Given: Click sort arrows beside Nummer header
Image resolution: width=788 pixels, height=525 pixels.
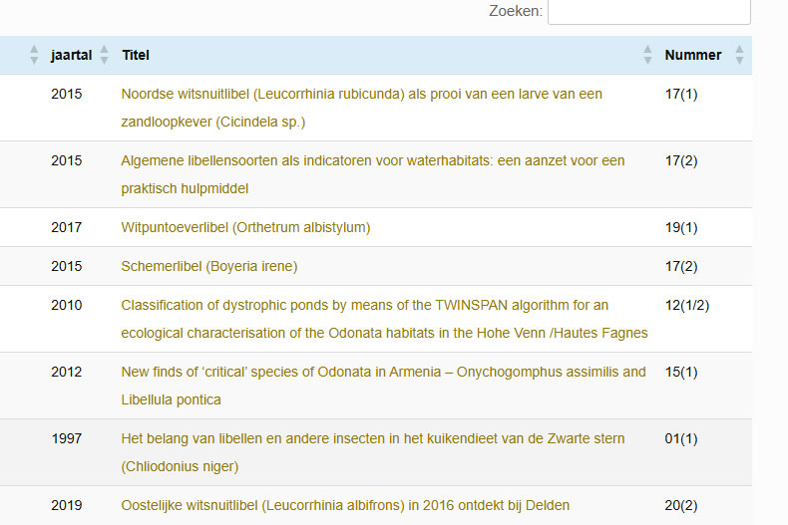Looking at the screenshot, I should [739, 56].
